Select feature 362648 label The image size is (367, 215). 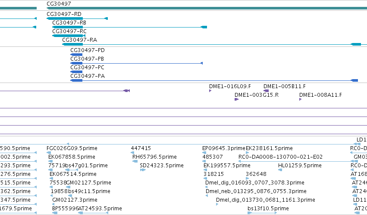[x=256, y=174]
